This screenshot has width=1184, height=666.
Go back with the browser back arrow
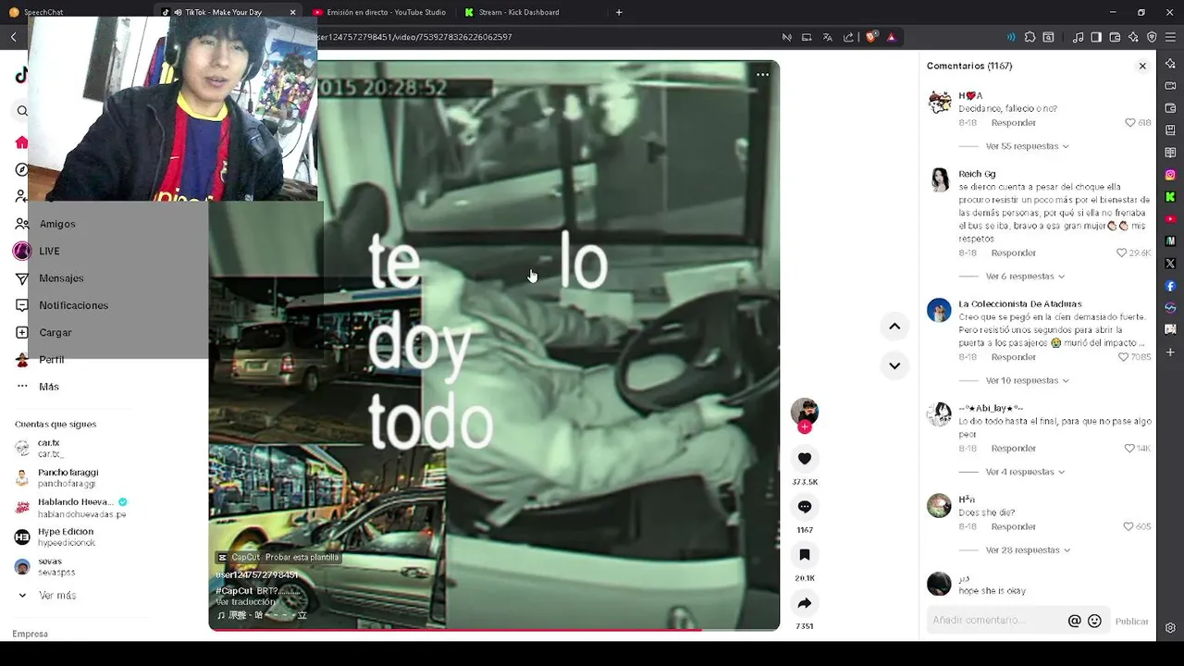13,37
